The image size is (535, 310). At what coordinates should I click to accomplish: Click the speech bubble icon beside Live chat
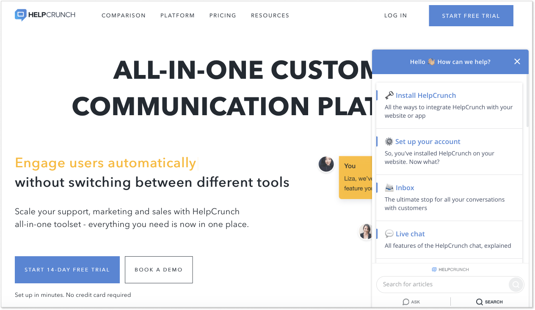(x=389, y=234)
